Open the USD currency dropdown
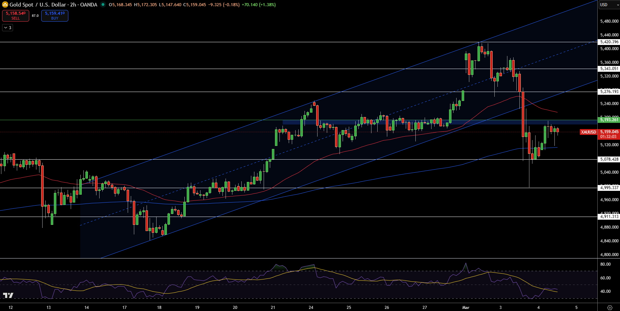 pyautogui.click(x=609, y=5)
